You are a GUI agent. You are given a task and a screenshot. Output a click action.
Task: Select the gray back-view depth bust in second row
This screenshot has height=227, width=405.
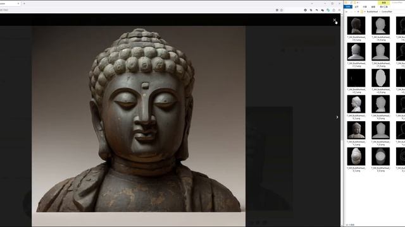tap(380, 52)
